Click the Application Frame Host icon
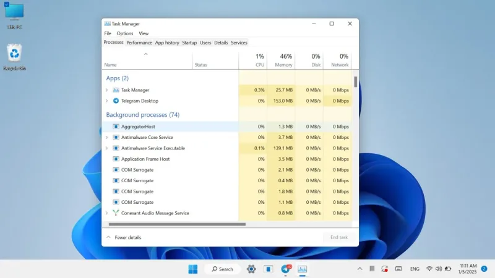This screenshot has height=278, width=495. tap(116, 159)
